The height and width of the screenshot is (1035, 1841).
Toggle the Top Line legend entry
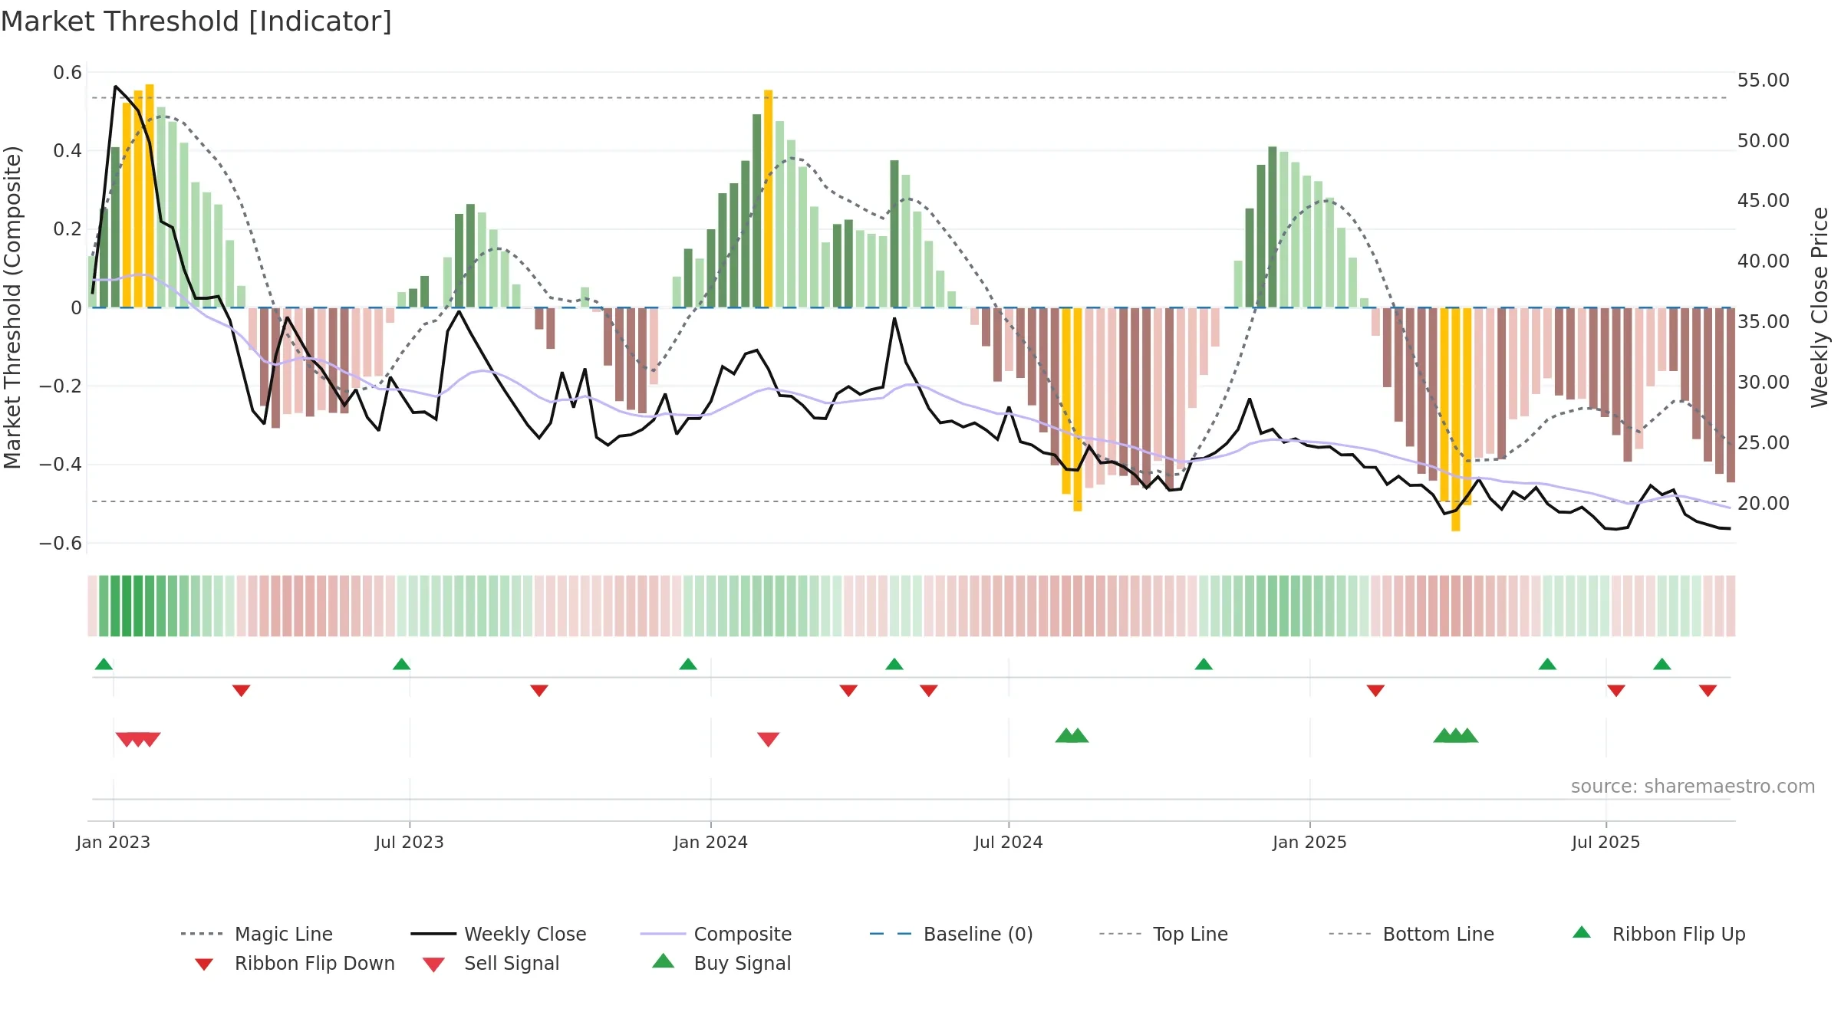[1163, 934]
